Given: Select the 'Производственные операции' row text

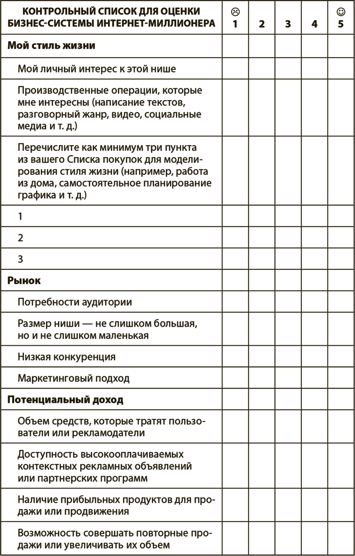Looking at the screenshot, I should click(110, 108).
